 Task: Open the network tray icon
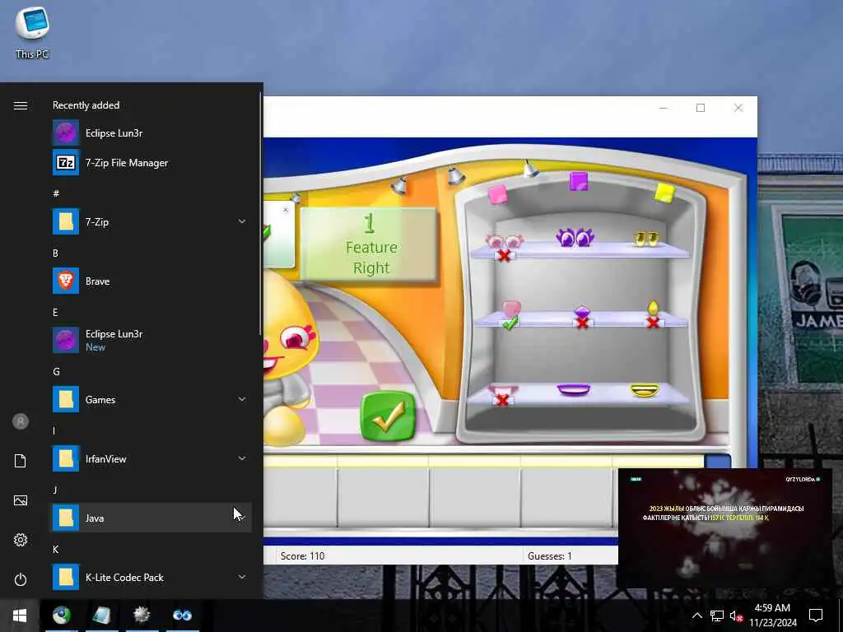[x=717, y=616]
